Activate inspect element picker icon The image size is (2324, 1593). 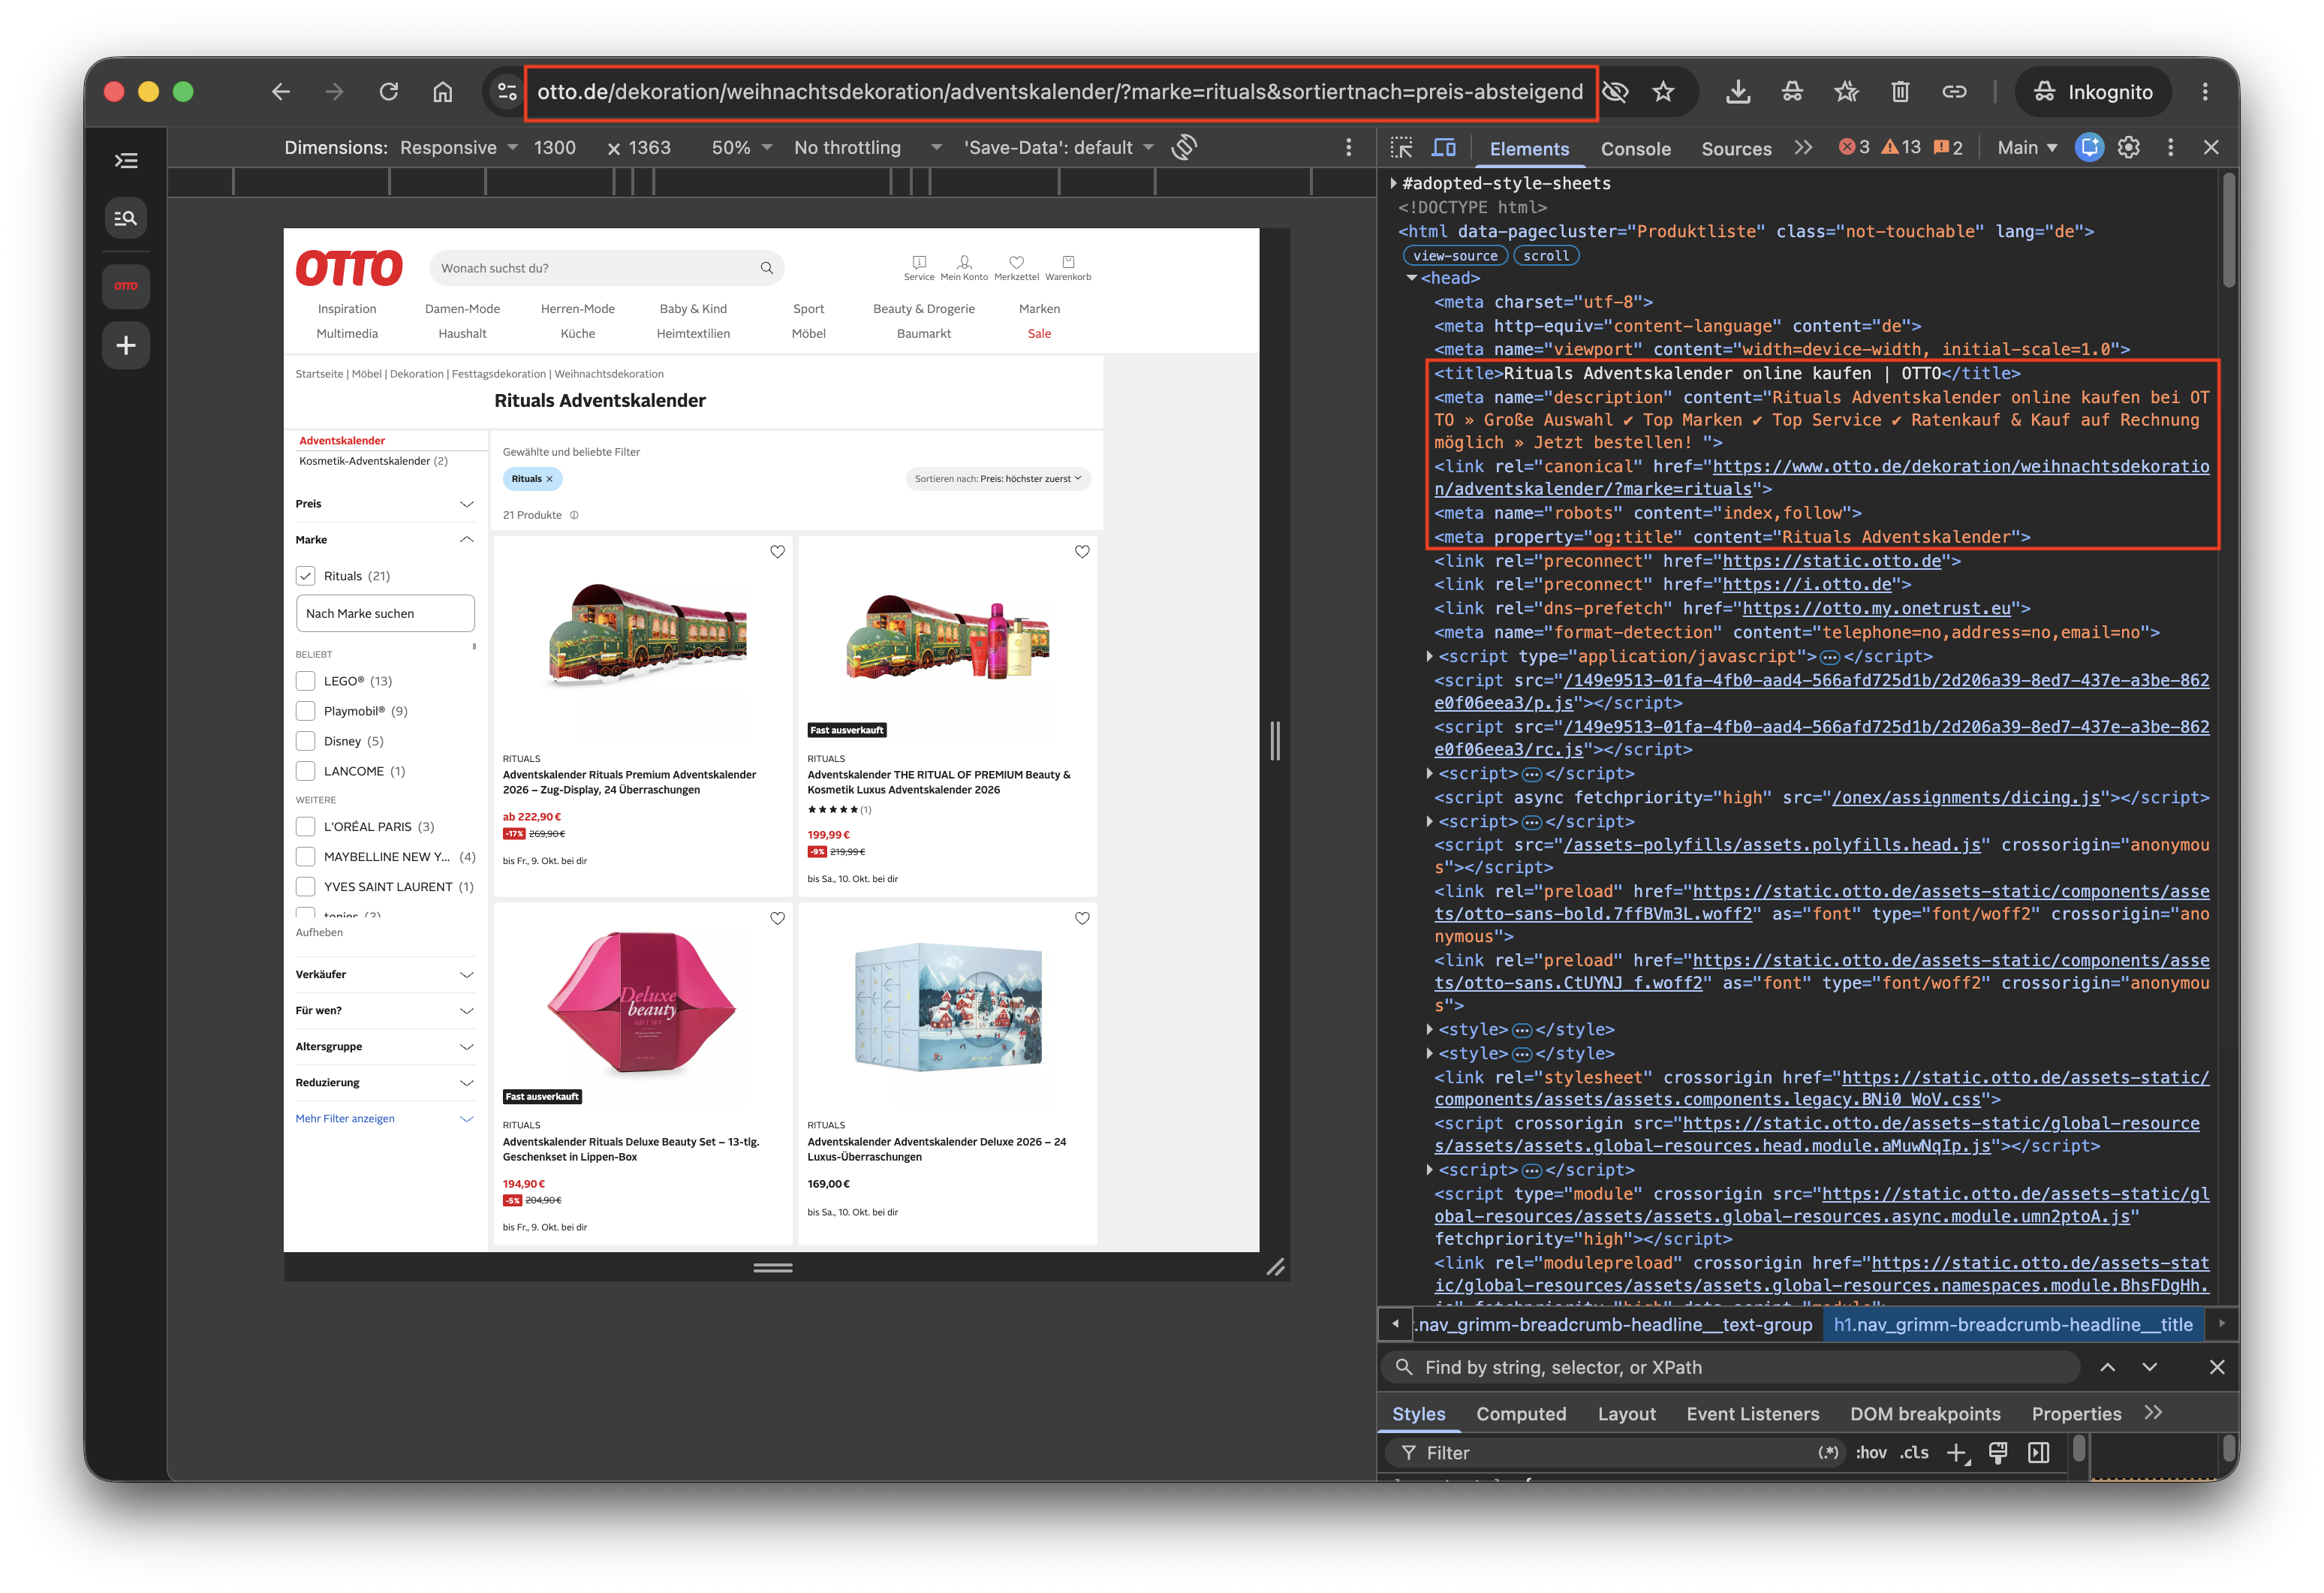pos(1401,148)
